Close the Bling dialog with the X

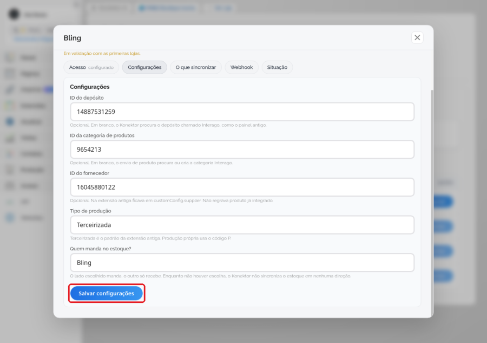417,37
